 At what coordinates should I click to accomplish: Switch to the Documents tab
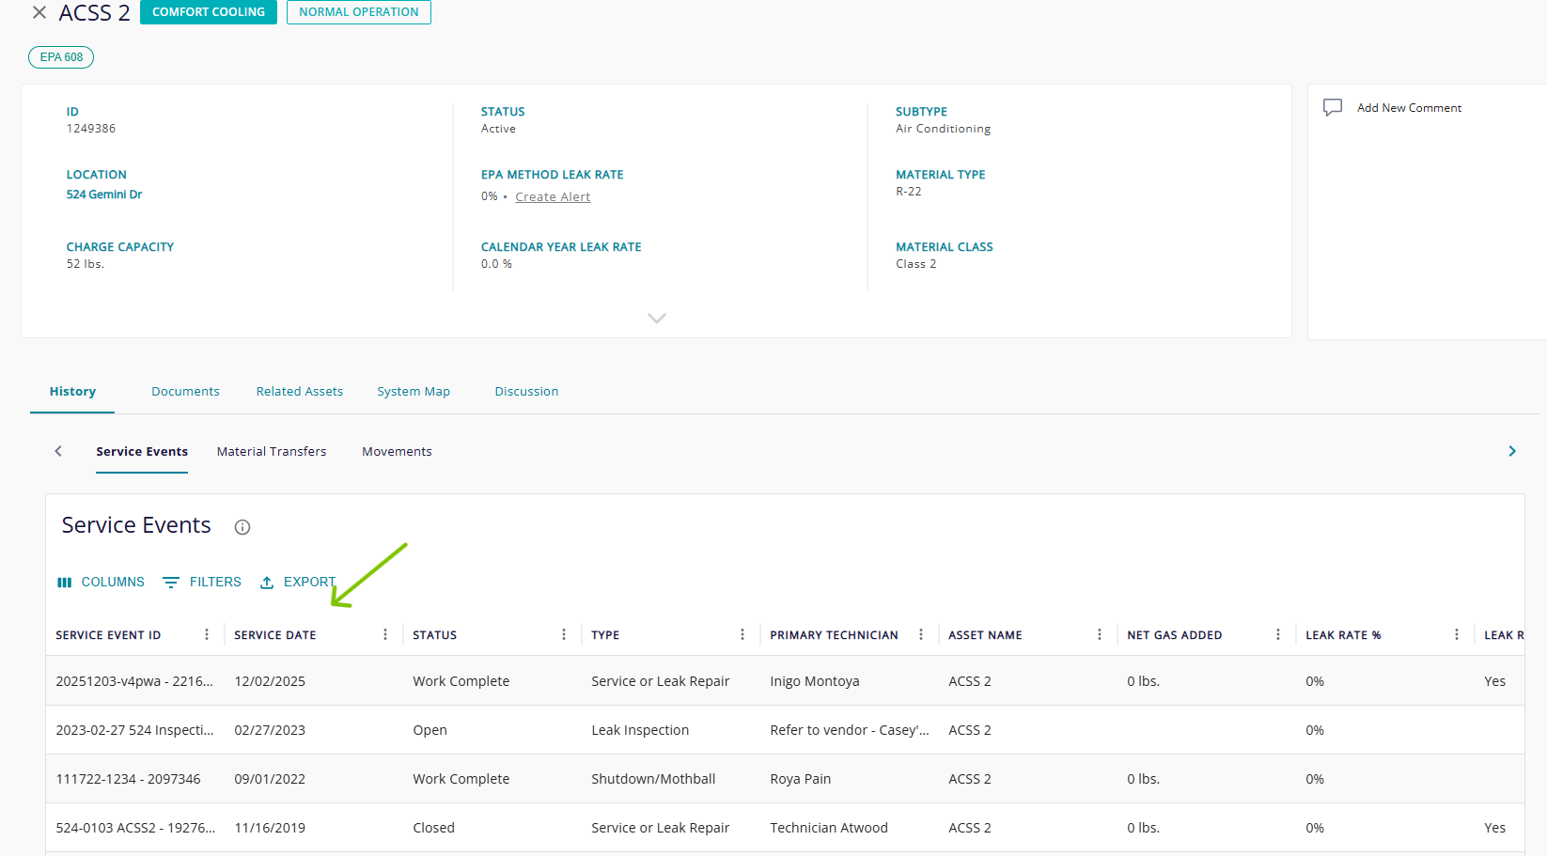point(185,392)
